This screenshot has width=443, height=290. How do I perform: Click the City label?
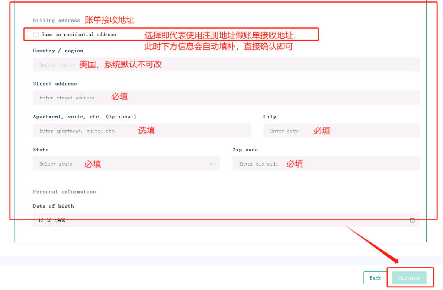click(x=270, y=117)
